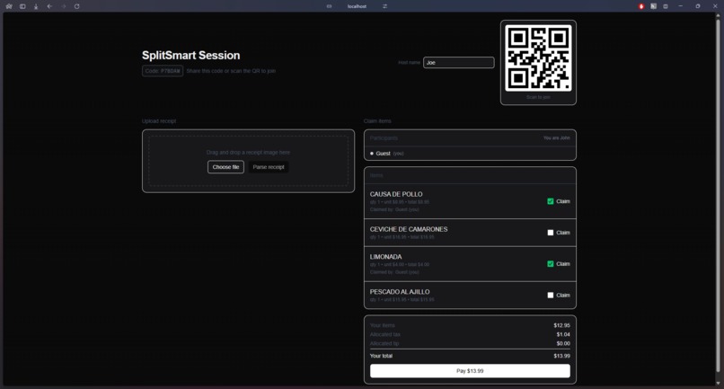Click the LIMONADA item name
724x389 pixels.
386,257
